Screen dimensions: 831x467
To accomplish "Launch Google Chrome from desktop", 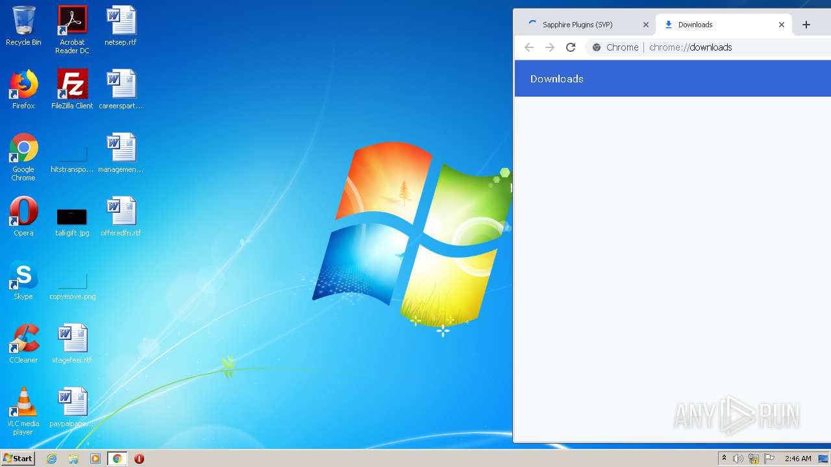I will pos(23,158).
